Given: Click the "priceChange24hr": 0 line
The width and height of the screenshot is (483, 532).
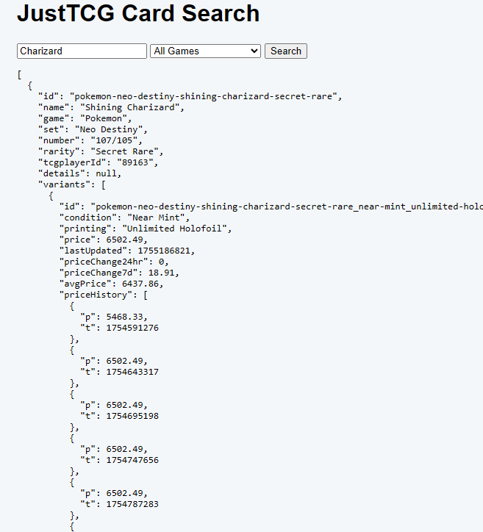Looking at the screenshot, I should (x=114, y=262).
